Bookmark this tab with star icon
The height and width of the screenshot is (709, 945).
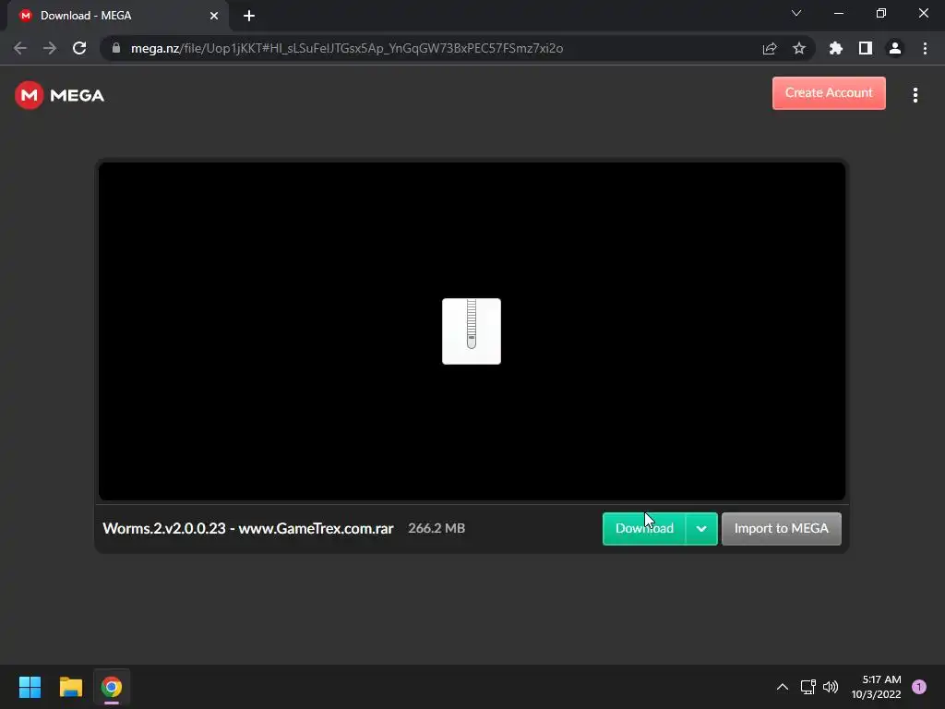(x=799, y=48)
